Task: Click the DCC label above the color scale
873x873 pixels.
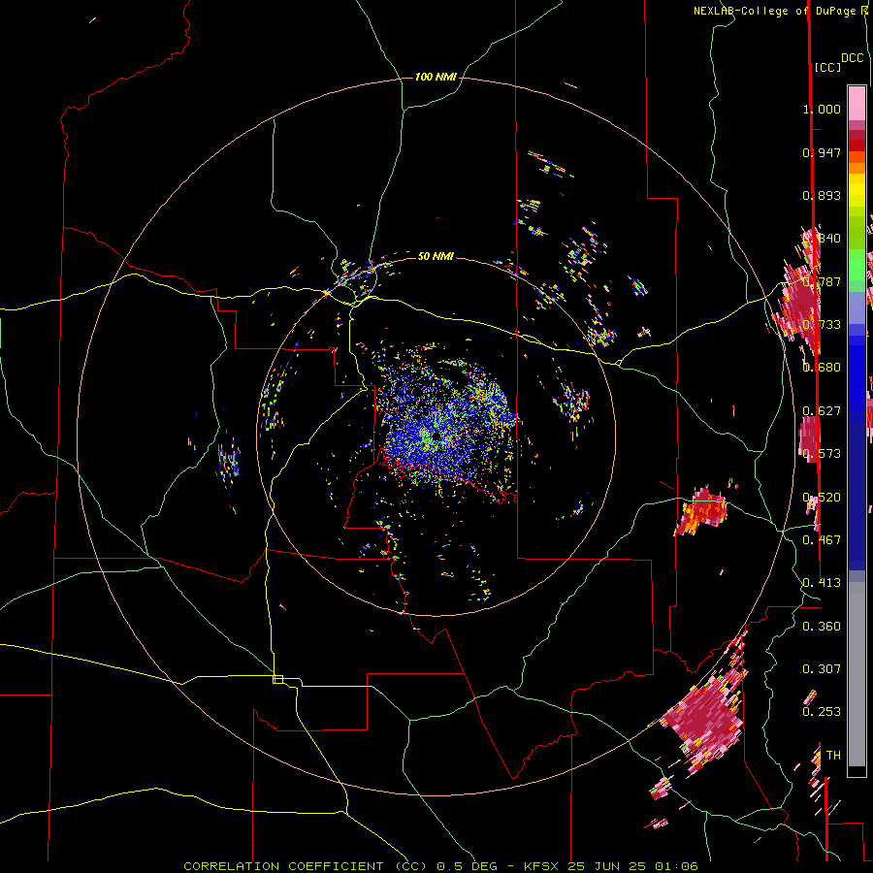Action: pos(852,58)
